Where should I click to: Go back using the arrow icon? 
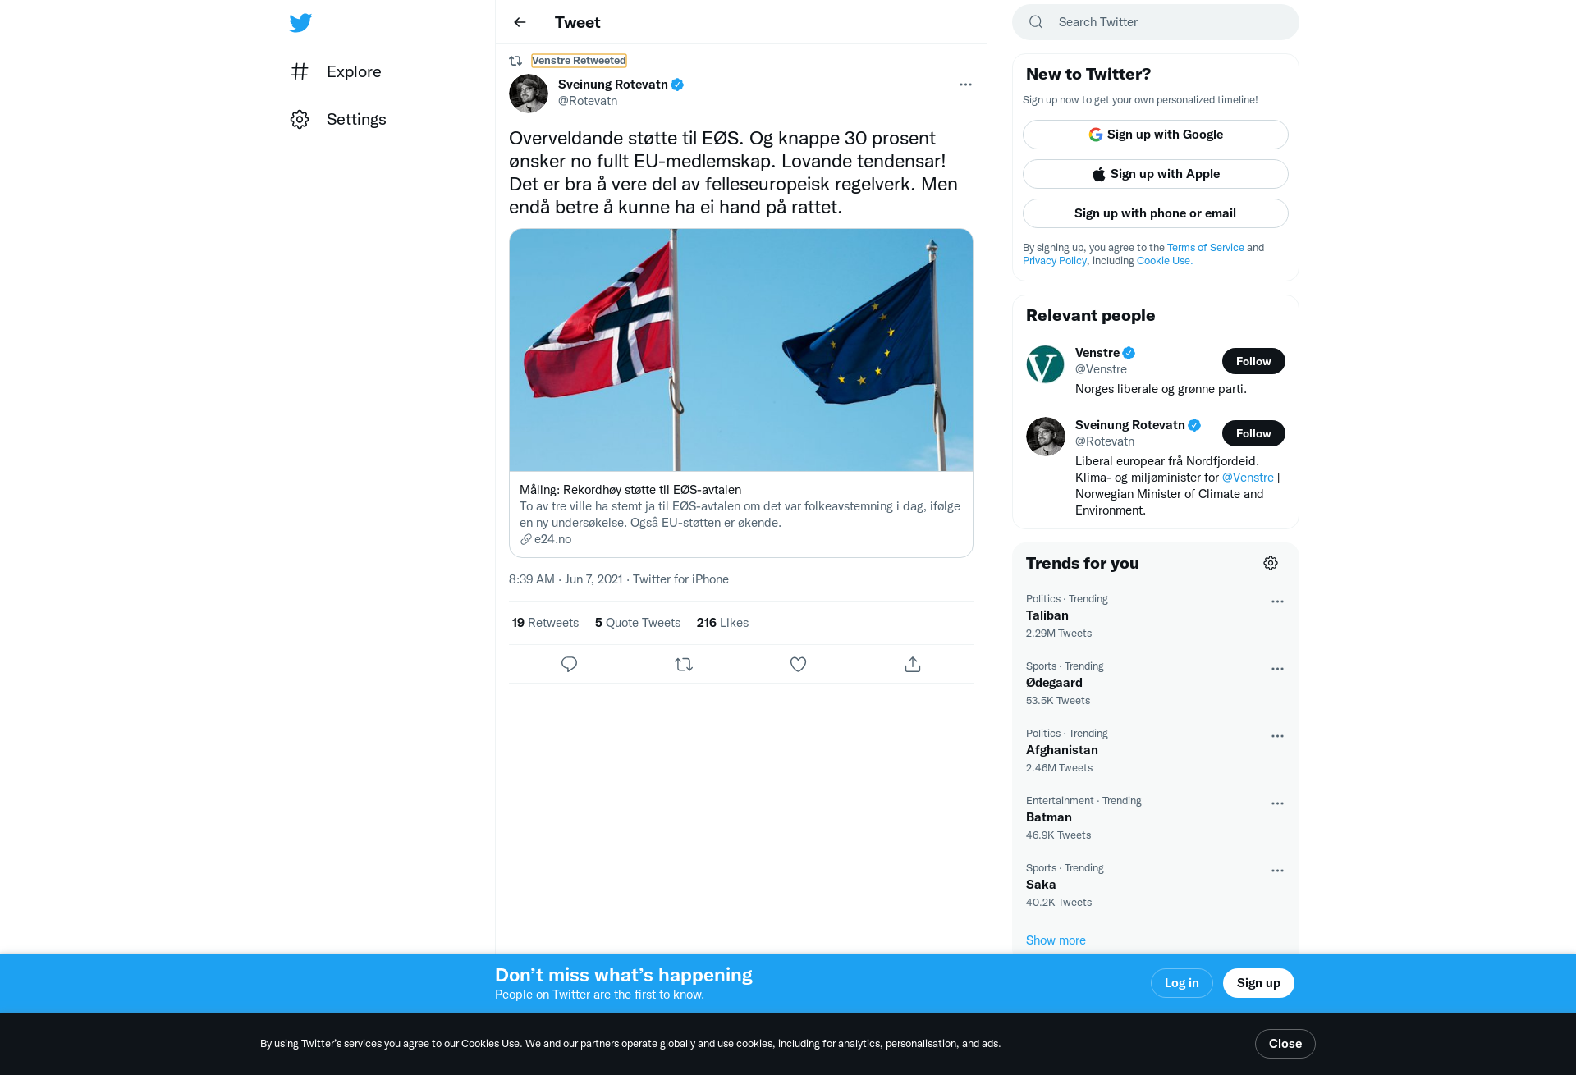[x=520, y=22]
